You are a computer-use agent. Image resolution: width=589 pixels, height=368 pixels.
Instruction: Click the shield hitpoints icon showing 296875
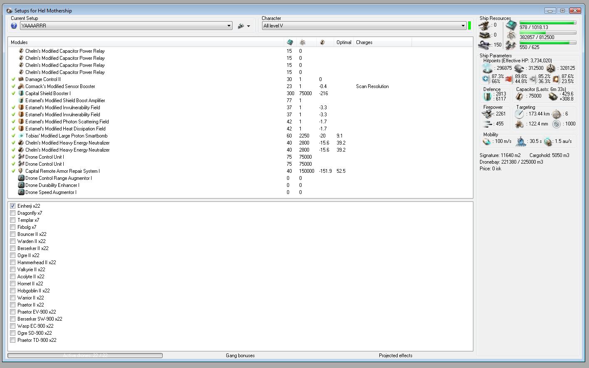[487, 68]
